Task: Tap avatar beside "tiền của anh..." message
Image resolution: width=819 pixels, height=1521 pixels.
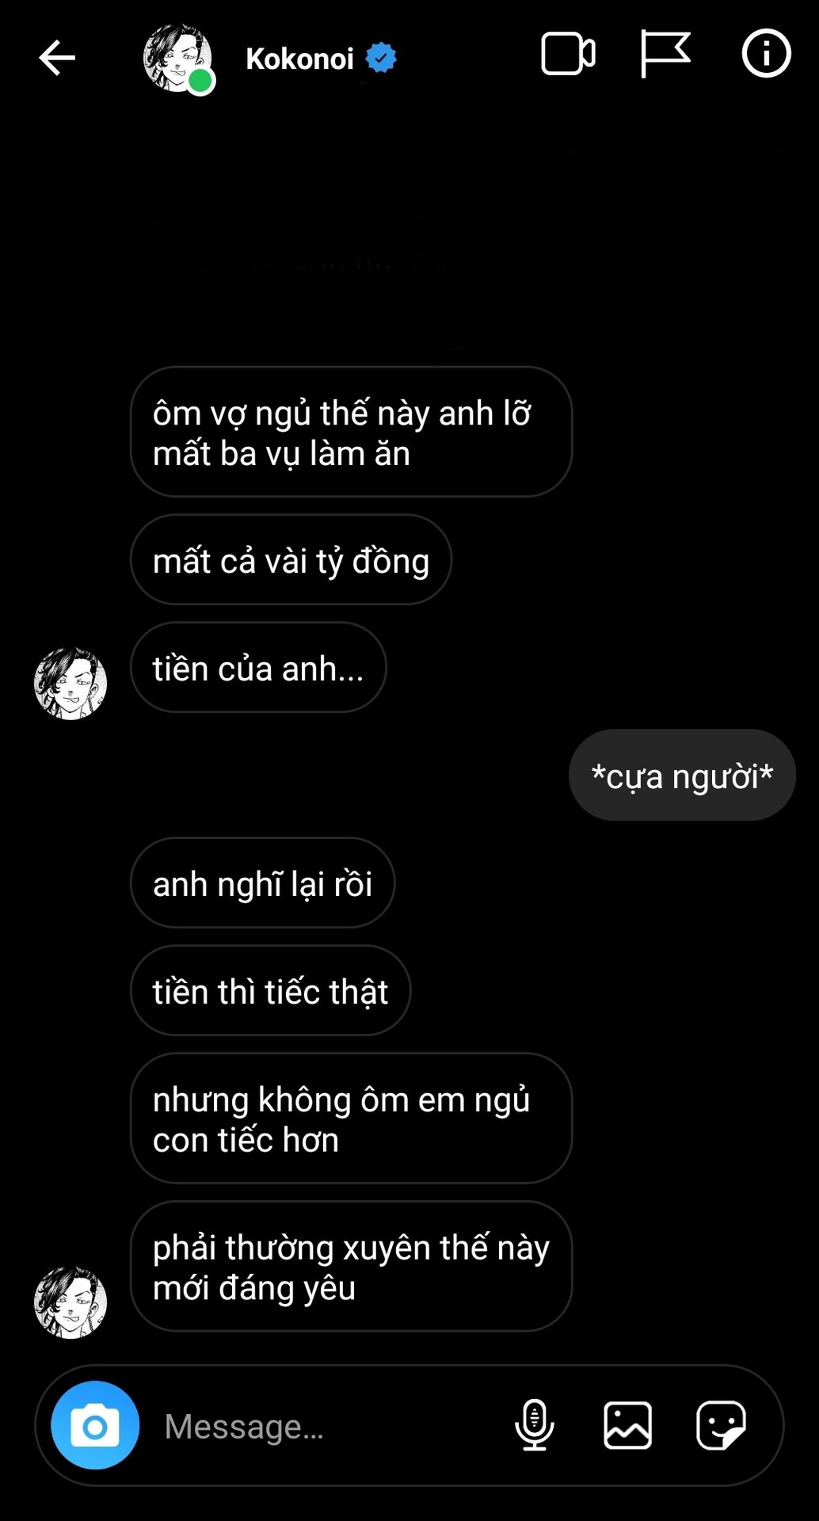Action: [x=70, y=684]
